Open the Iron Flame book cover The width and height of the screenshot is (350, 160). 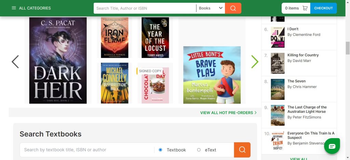click(x=115, y=38)
